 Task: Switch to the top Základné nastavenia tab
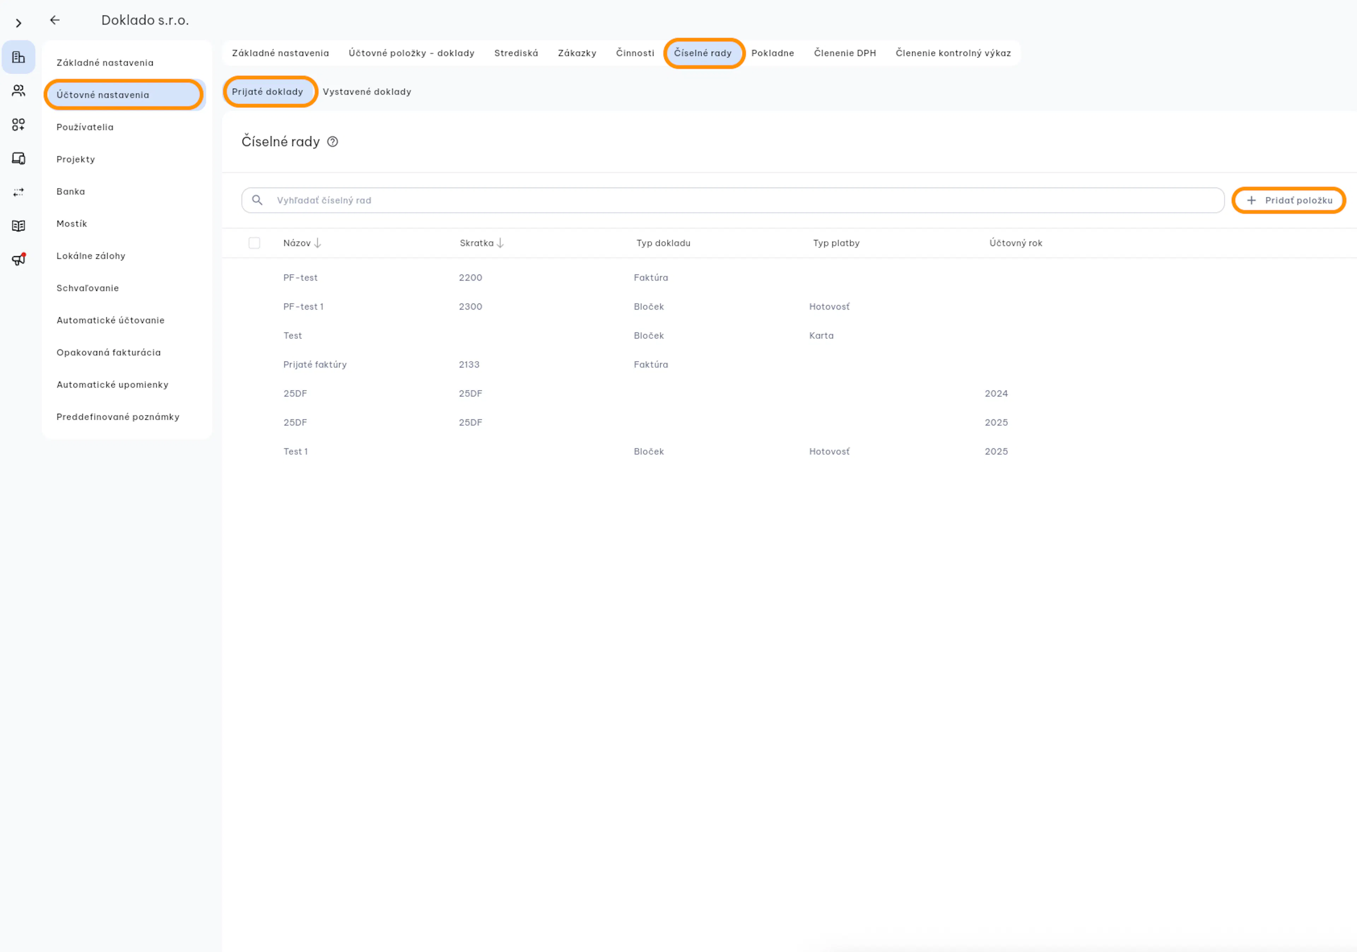[280, 53]
